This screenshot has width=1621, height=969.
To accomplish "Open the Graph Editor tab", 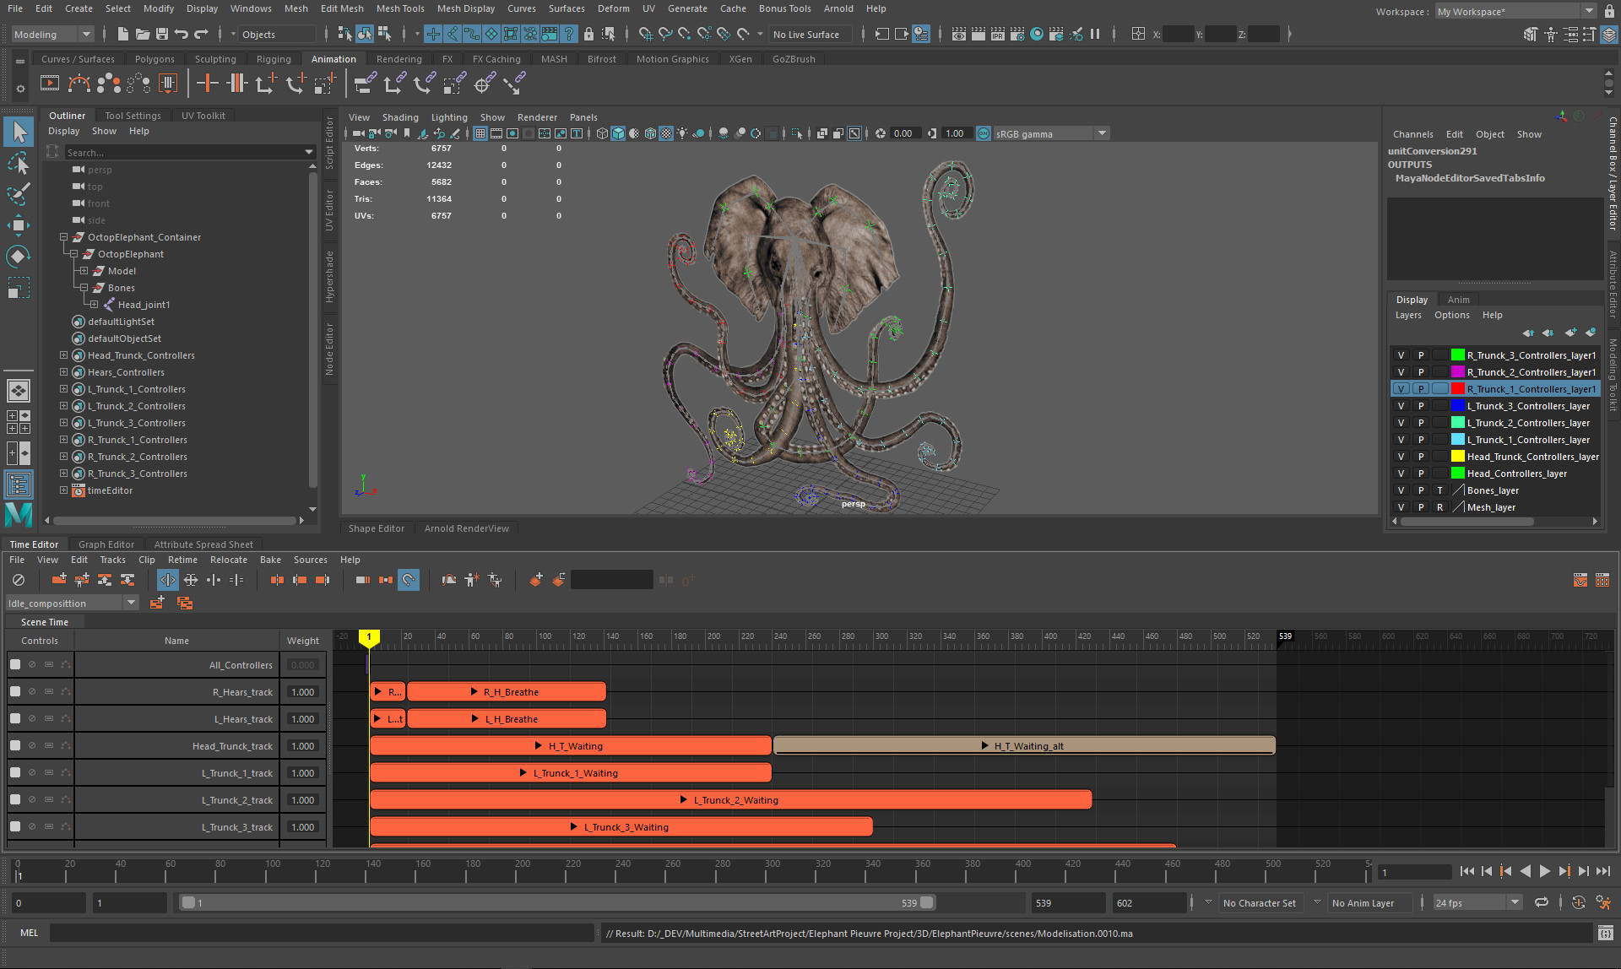I will [106, 544].
